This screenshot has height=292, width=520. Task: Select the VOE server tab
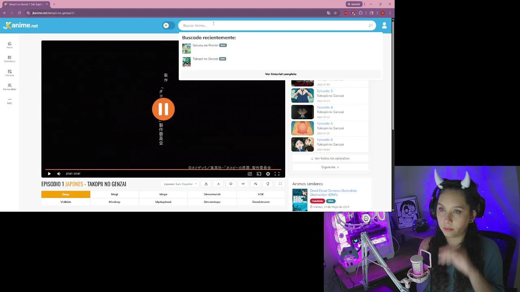(x=261, y=194)
